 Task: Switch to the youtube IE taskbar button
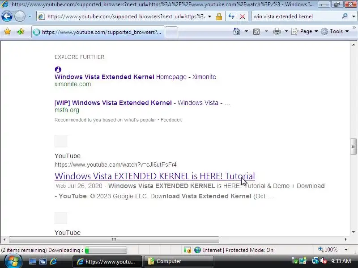pos(107,261)
